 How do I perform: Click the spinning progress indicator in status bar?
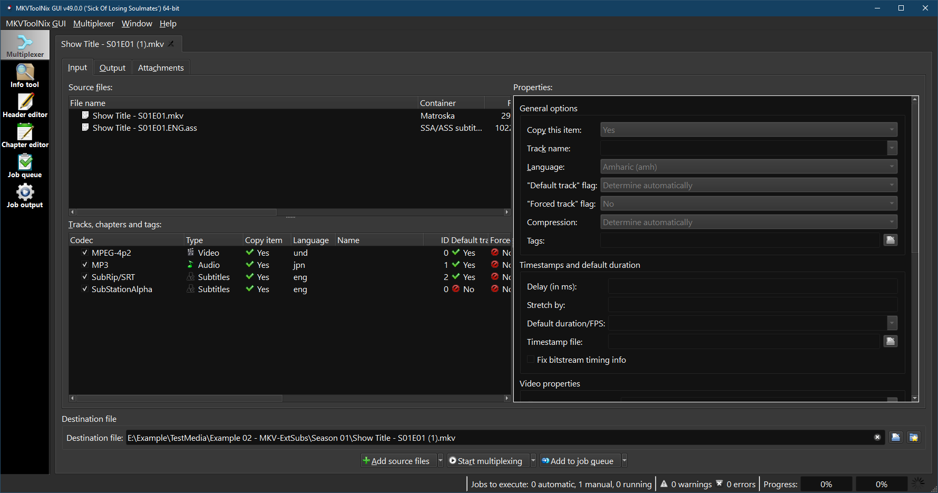point(919,484)
